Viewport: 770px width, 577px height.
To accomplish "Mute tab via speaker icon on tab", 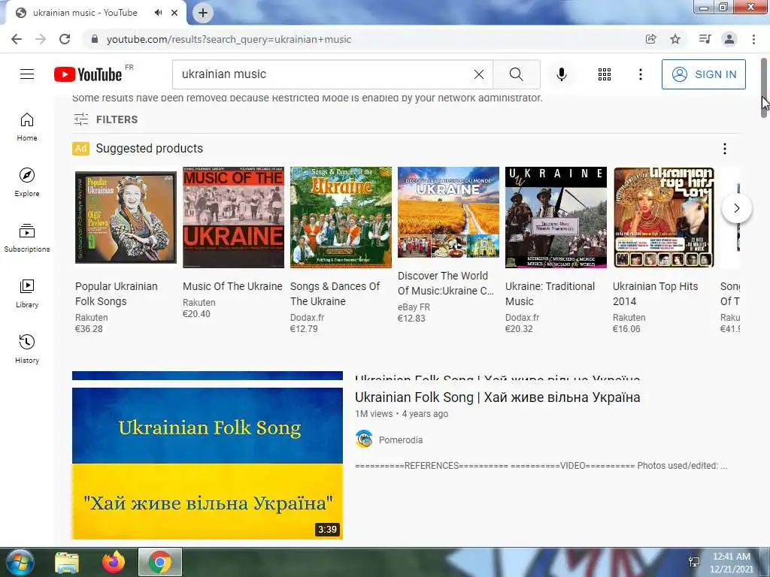I will tap(158, 13).
